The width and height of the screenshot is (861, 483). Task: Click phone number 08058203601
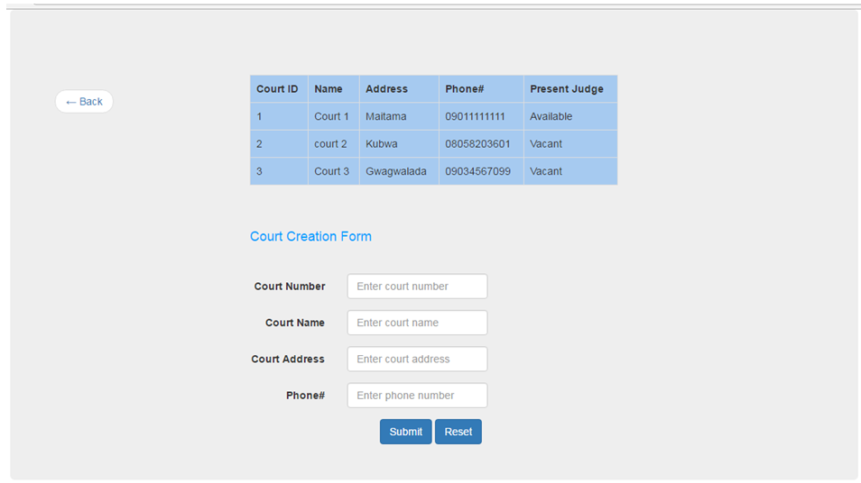coord(477,144)
